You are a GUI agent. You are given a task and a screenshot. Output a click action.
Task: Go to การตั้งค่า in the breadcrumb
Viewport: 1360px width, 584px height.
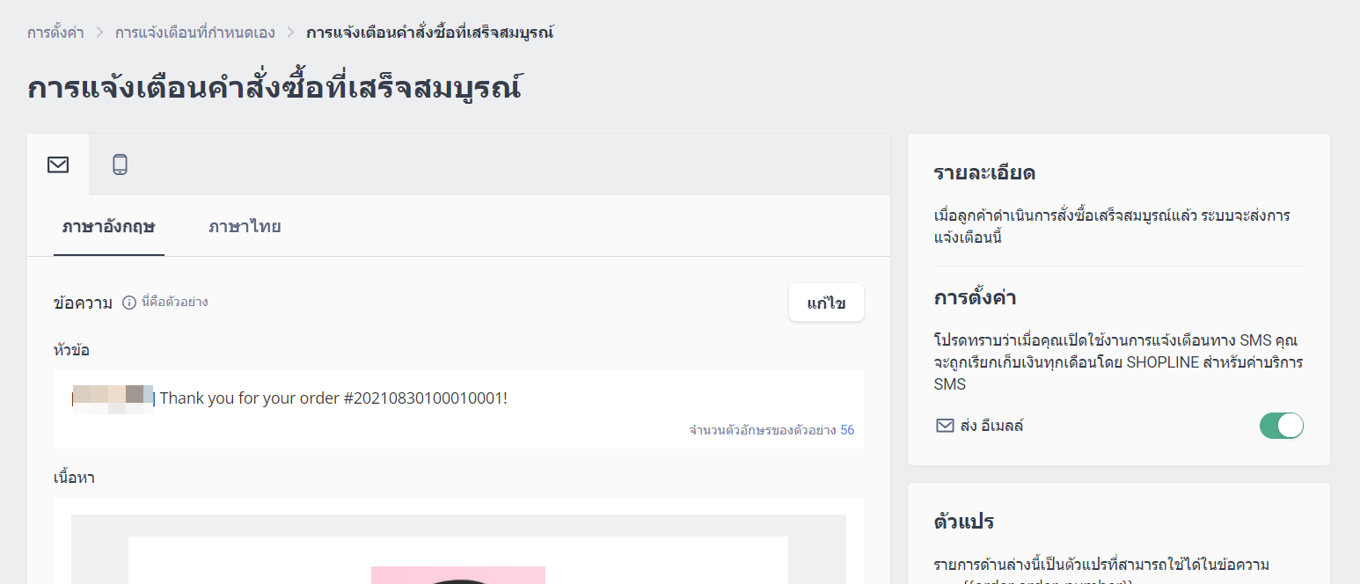(55, 33)
